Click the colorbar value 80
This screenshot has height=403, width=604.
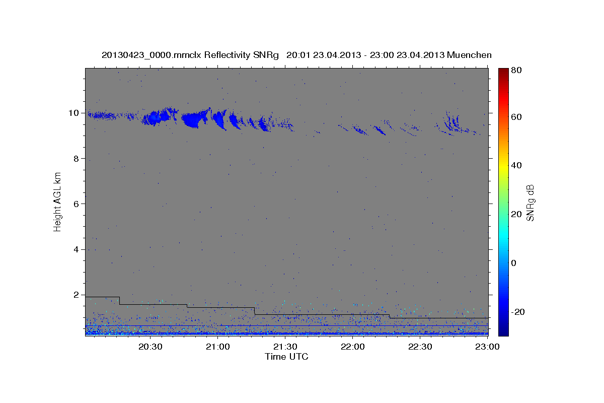coord(516,70)
